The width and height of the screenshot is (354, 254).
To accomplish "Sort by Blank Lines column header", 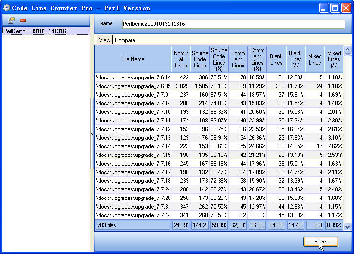I will tap(276, 59).
